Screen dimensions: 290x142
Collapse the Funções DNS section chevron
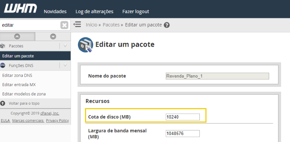pos(65,65)
